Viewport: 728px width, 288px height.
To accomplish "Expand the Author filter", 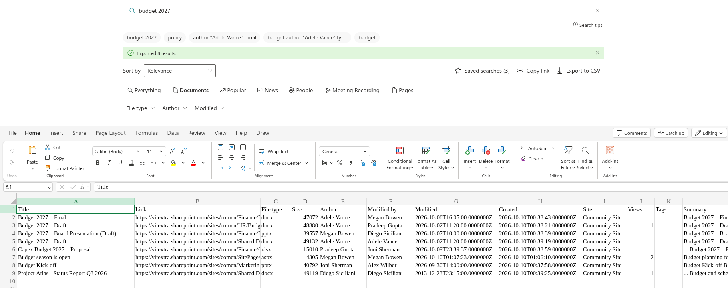I will [175, 108].
